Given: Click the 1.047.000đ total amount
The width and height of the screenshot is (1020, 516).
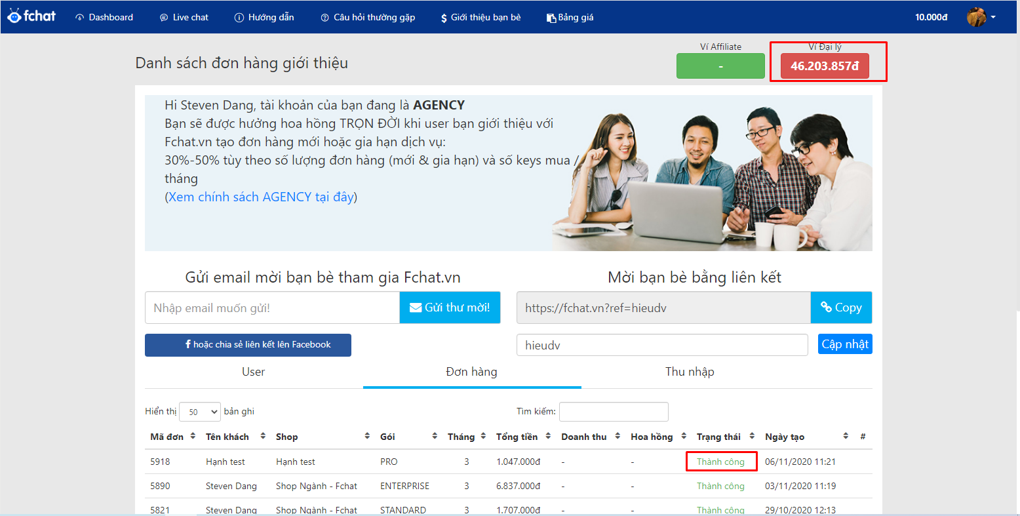Looking at the screenshot, I should [519, 462].
